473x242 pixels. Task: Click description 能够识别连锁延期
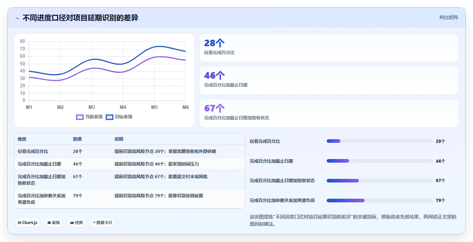click(186, 196)
